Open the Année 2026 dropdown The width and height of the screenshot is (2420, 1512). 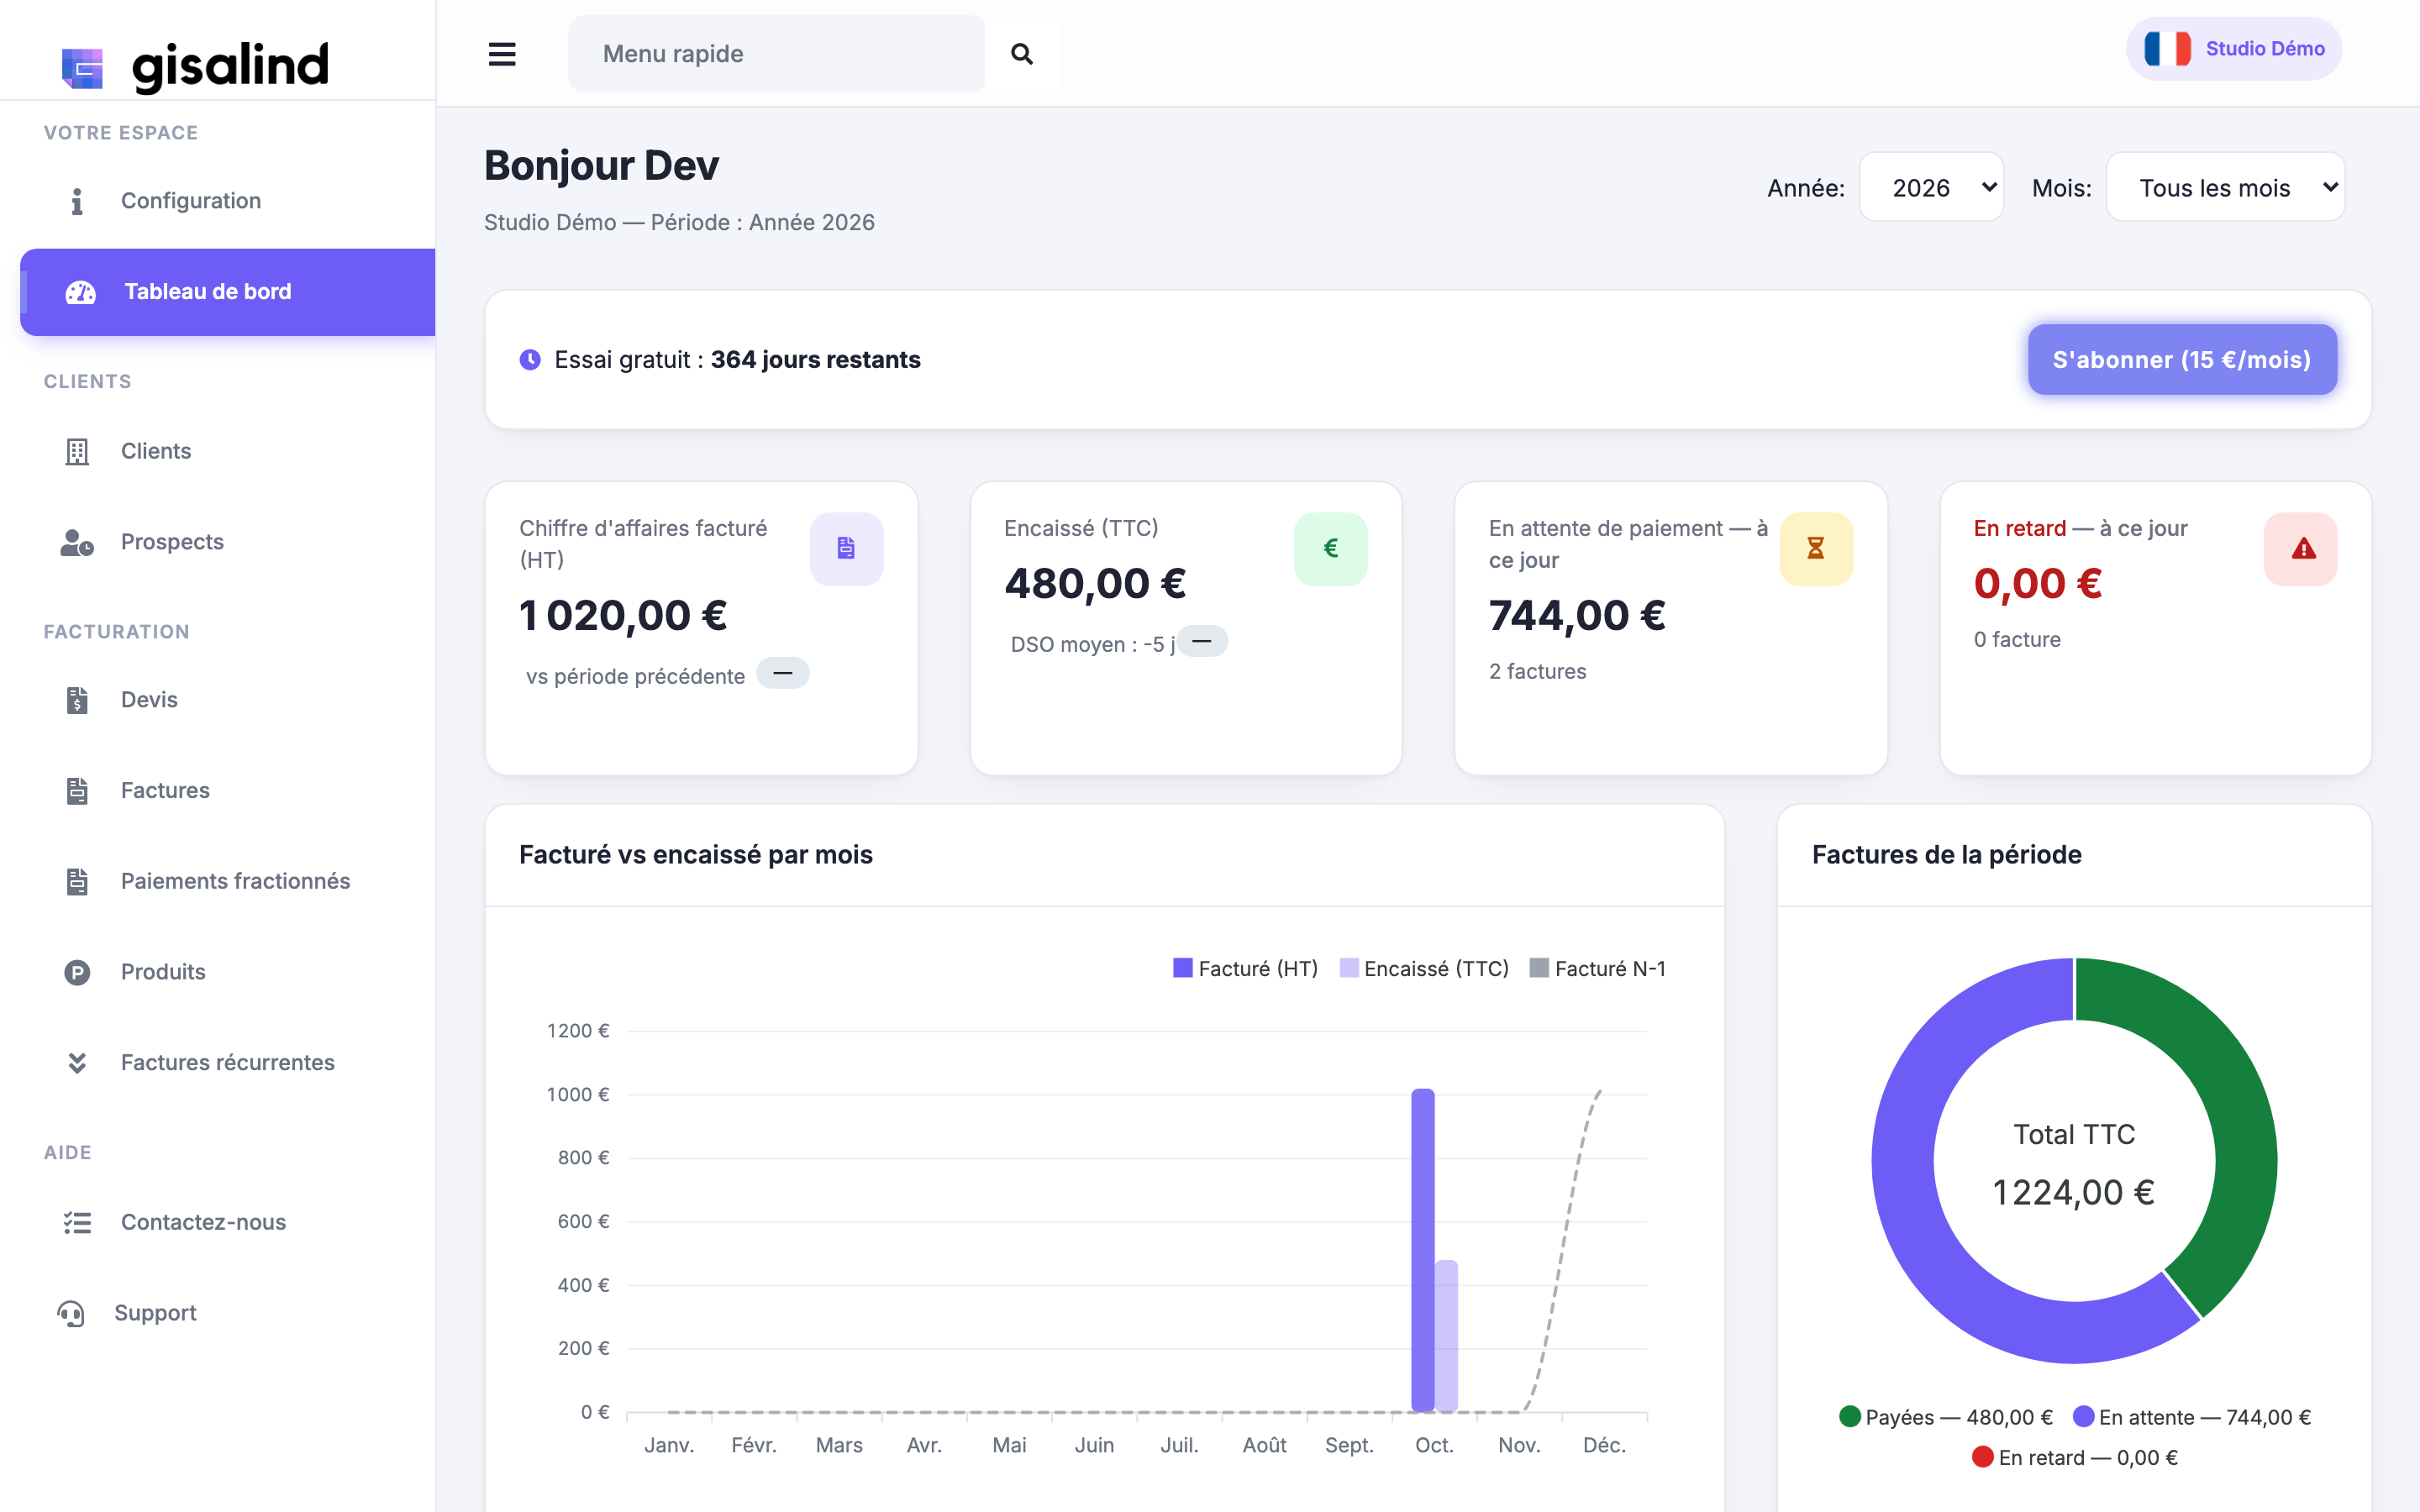click(1930, 187)
